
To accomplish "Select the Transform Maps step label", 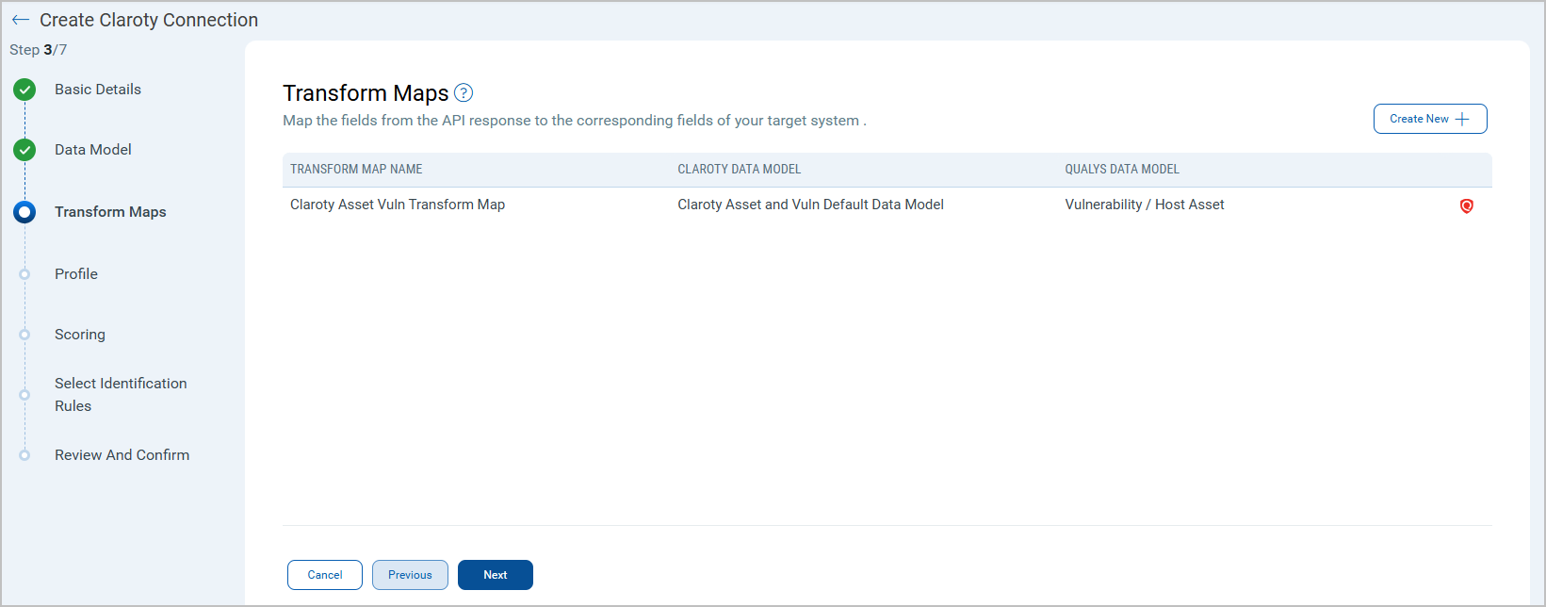I will (110, 212).
